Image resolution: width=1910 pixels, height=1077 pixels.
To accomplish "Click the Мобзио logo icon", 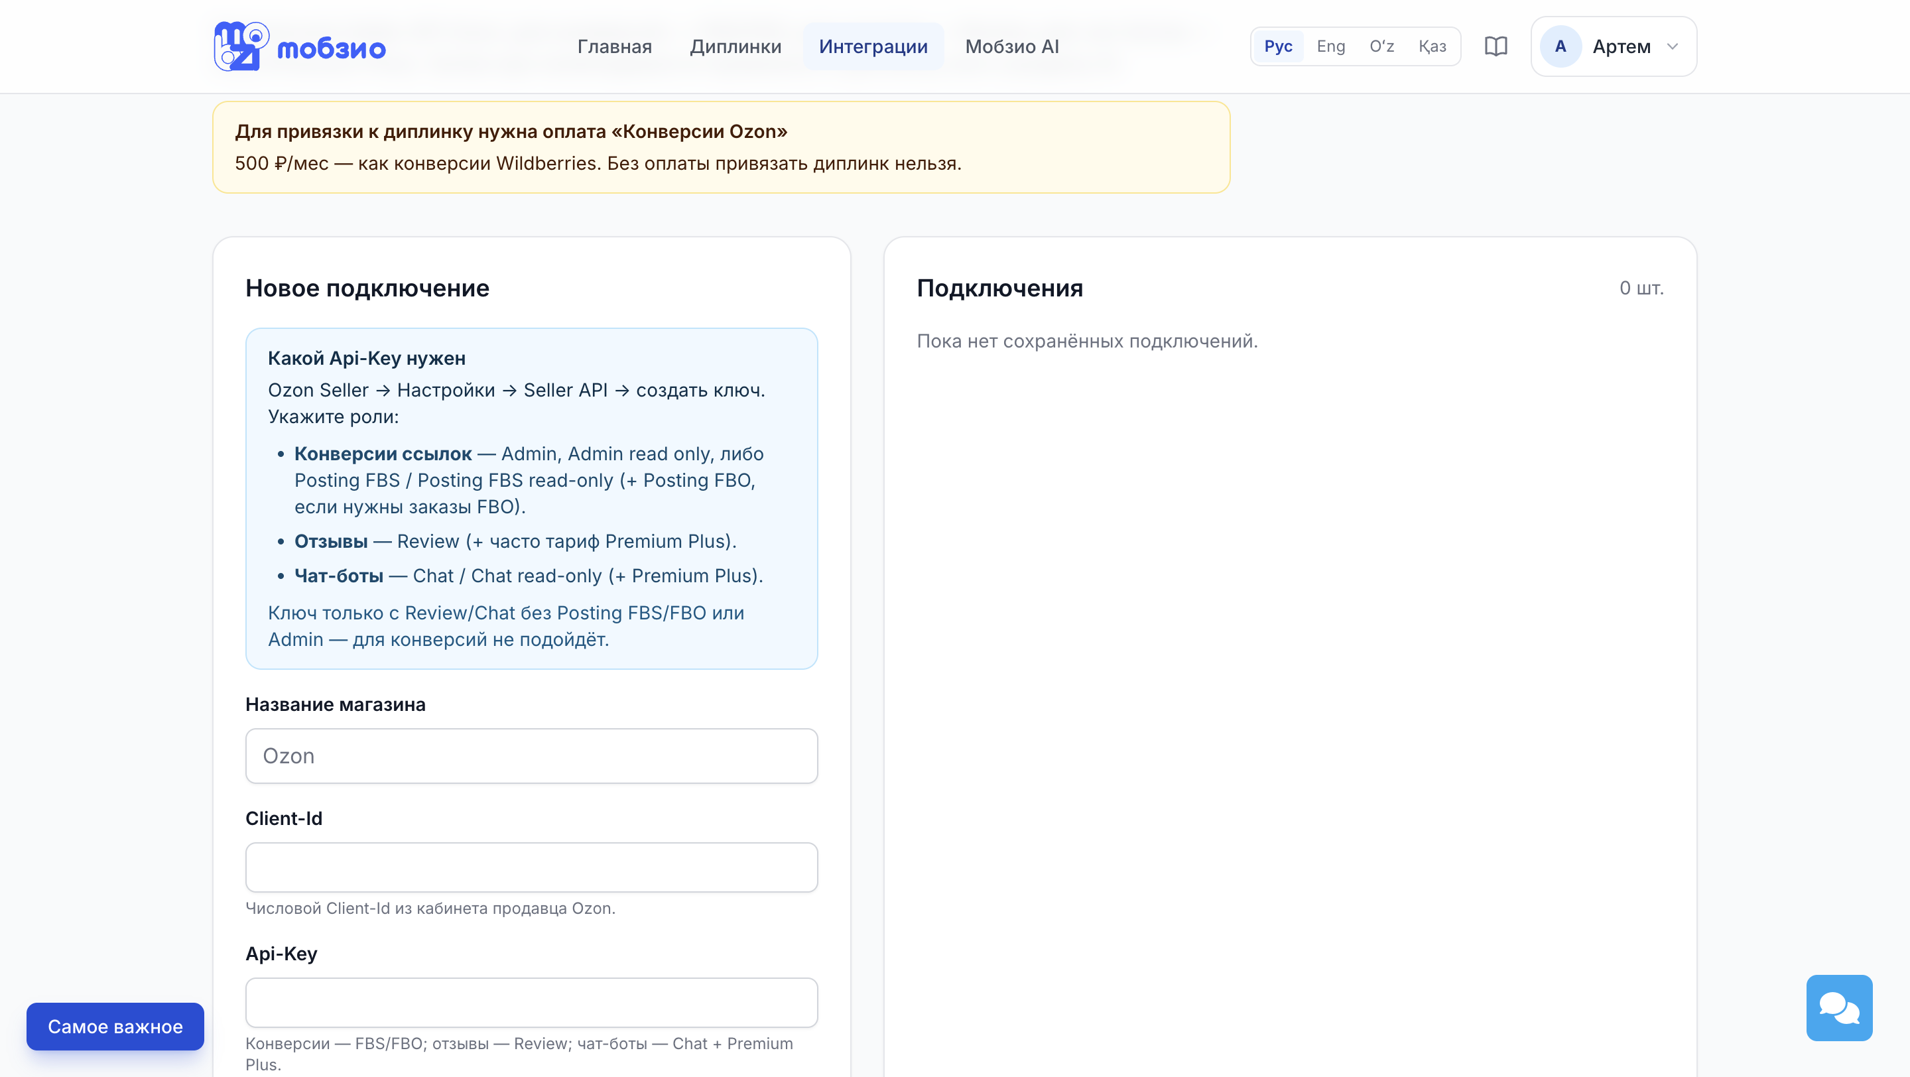I will pyautogui.click(x=241, y=46).
